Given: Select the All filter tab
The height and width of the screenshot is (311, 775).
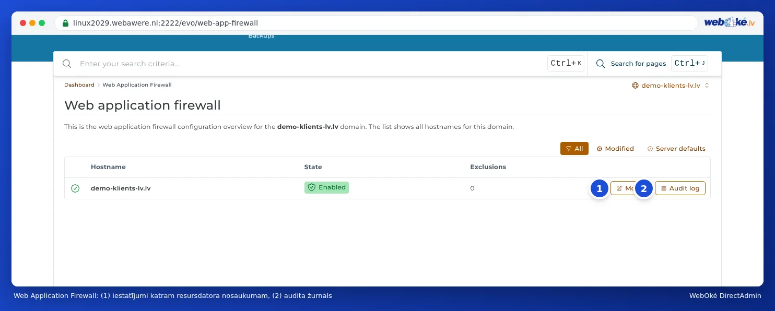Looking at the screenshot, I should [574, 149].
